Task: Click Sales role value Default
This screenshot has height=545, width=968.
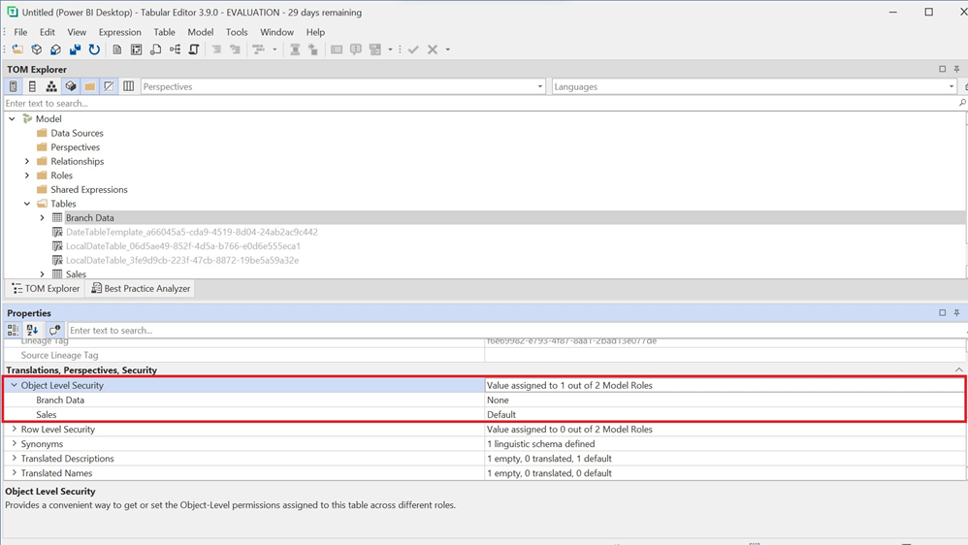Action: [x=725, y=415]
